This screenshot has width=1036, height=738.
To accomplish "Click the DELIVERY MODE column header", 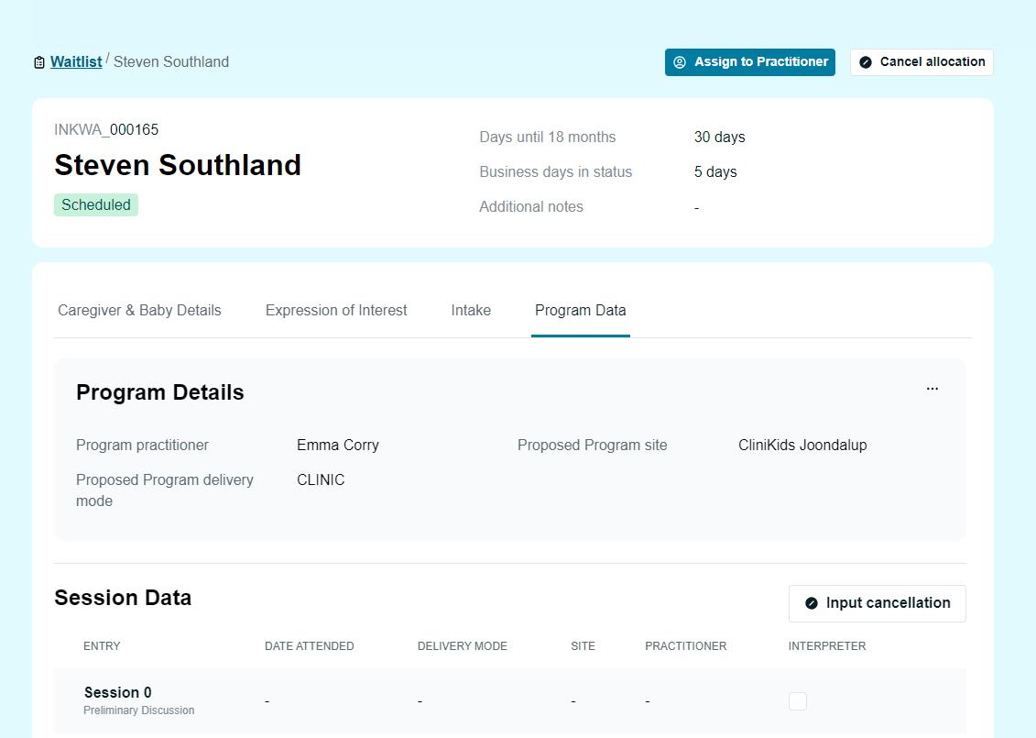I will click(x=462, y=646).
